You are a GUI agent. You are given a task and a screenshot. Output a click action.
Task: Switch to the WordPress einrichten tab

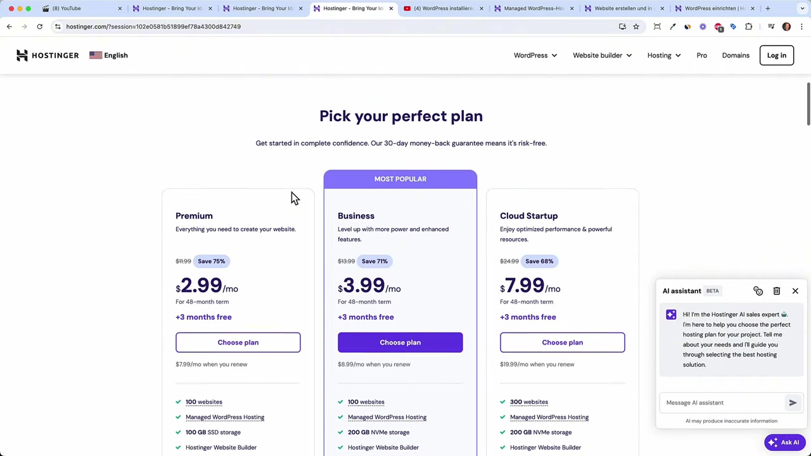tap(714, 8)
